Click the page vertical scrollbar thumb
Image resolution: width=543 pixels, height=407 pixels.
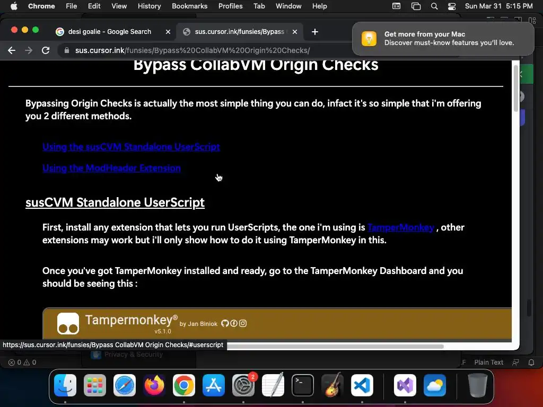515,89
